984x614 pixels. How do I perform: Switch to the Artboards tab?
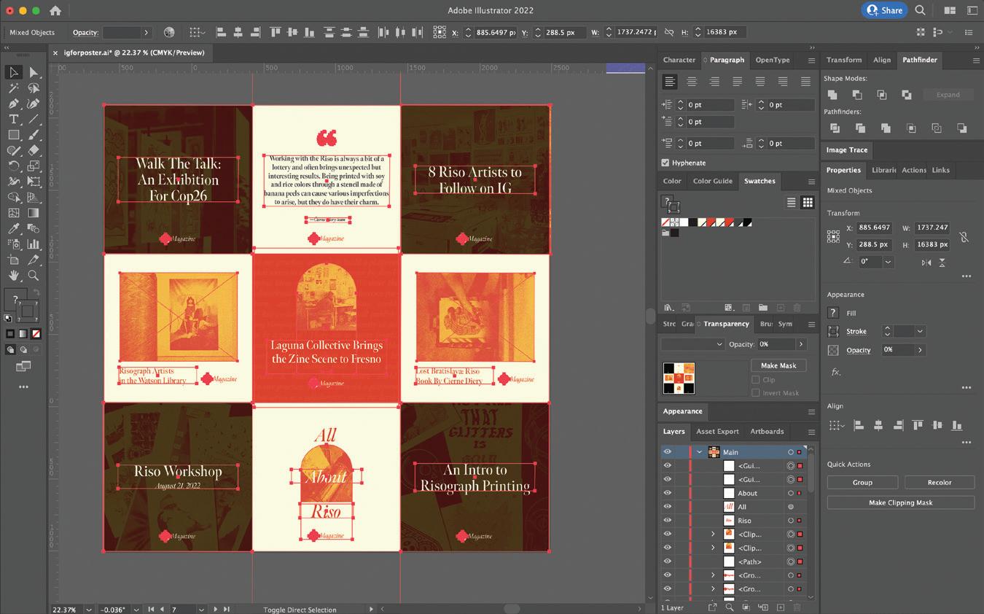[x=767, y=431]
